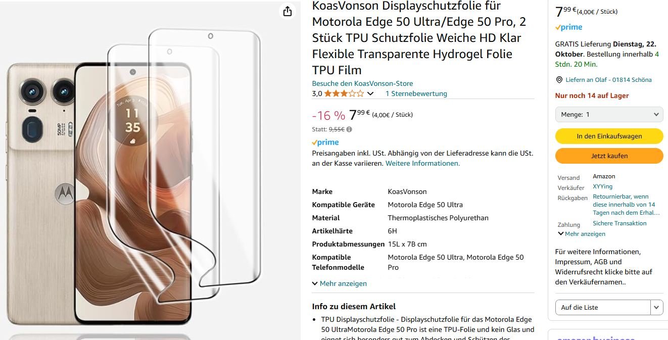This screenshot has height=340, width=668.
Task: Click the info icon beside 9,55€ price
Action: point(349,129)
